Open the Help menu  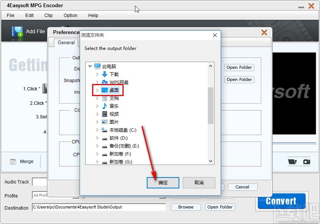[93, 16]
